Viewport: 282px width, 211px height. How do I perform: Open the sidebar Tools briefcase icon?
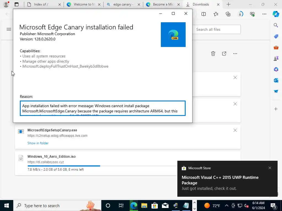(x=276, y=47)
